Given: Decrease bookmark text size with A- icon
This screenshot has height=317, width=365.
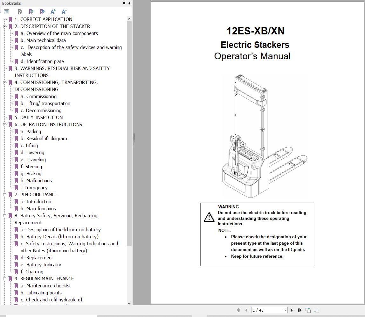Looking at the screenshot, I should coord(64,11).
